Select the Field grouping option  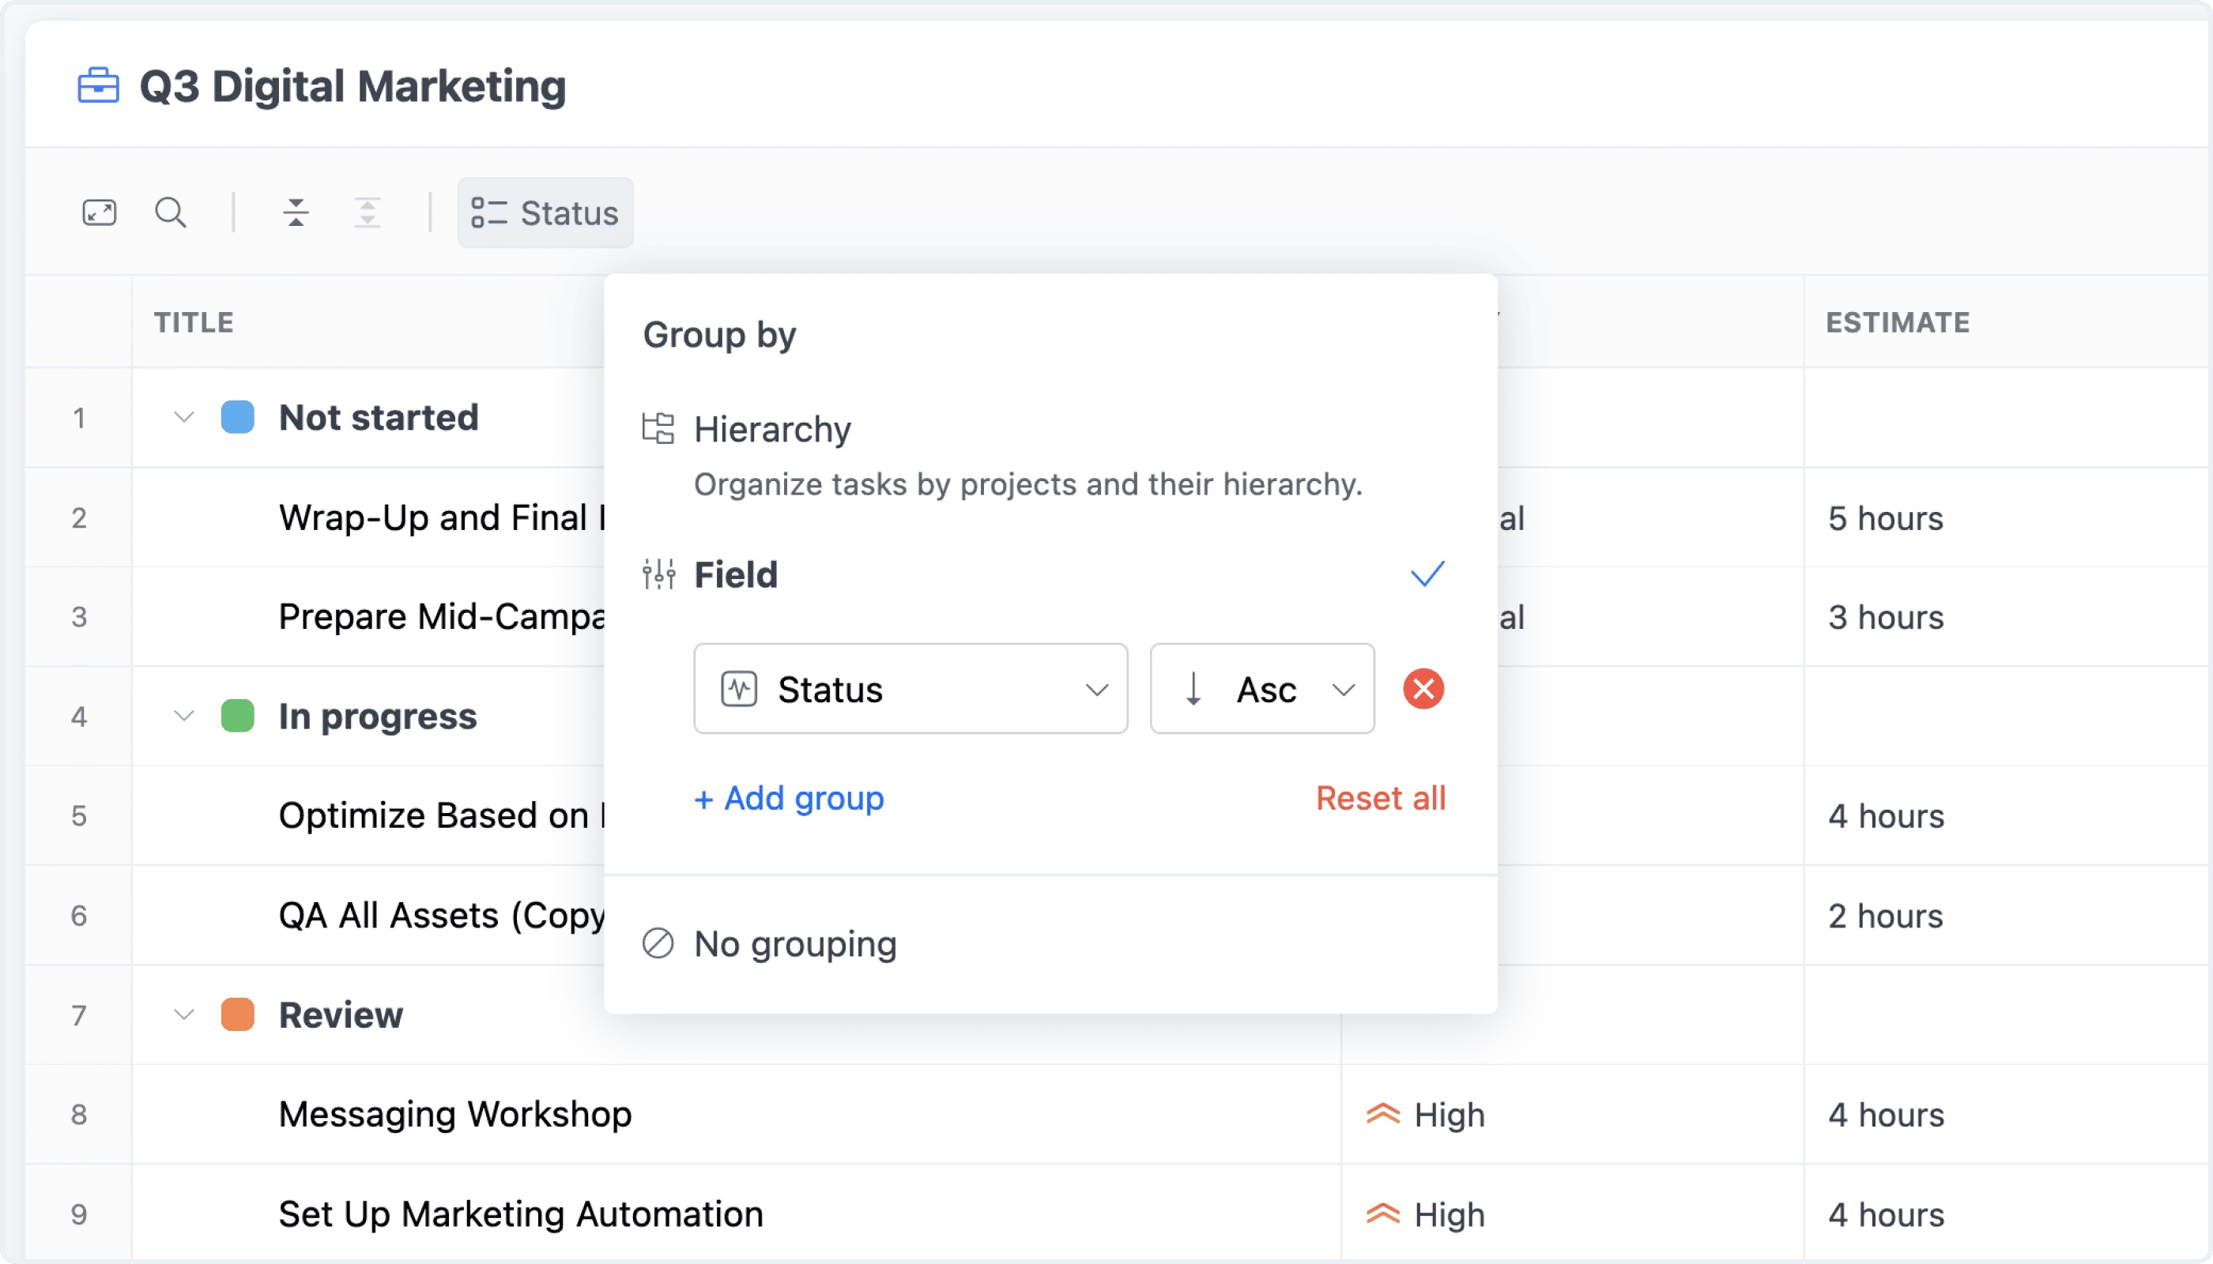(737, 574)
